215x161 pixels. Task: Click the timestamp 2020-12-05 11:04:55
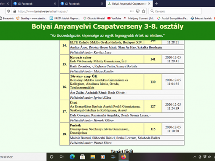(173, 82)
